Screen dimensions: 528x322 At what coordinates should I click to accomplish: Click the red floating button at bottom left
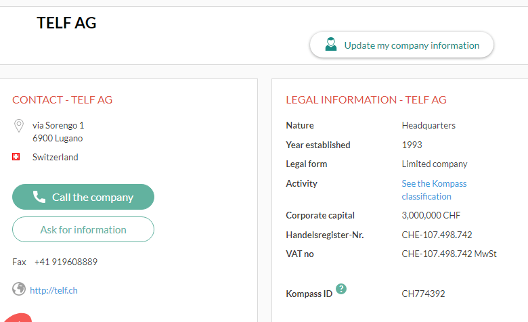[17, 318]
